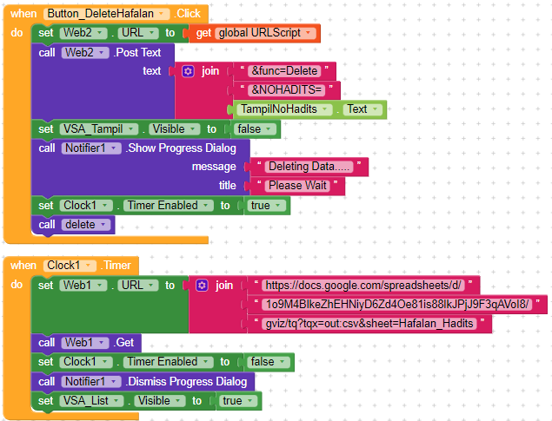Open Timer Enabled dropdown in Timer handler
The height and width of the screenshot is (421, 552).
169,362
